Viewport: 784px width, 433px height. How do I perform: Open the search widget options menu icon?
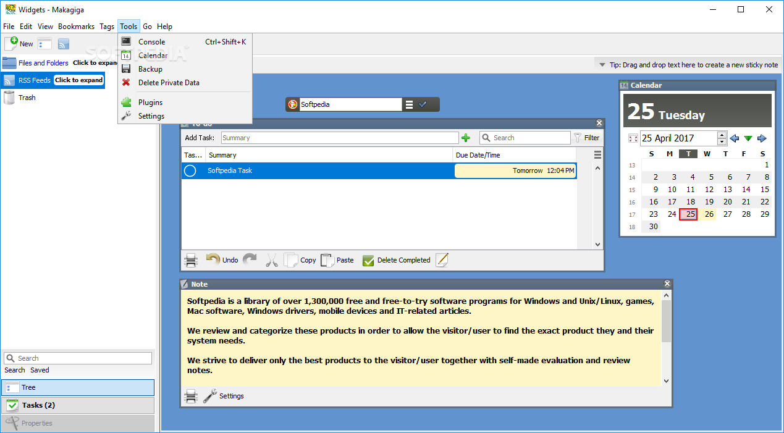pos(409,104)
